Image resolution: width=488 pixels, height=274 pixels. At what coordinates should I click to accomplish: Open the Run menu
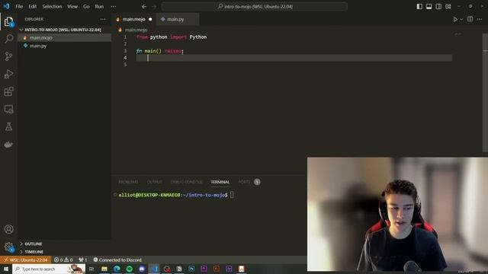point(99,7)
